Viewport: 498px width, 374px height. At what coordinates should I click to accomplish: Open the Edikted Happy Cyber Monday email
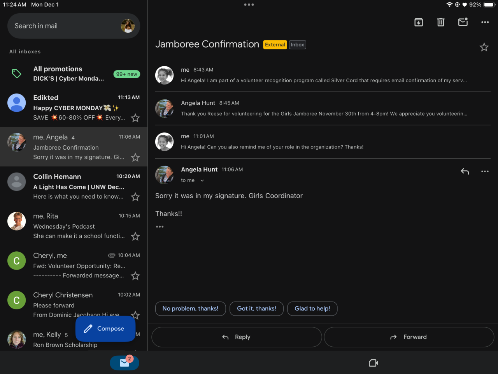(74, 107)
